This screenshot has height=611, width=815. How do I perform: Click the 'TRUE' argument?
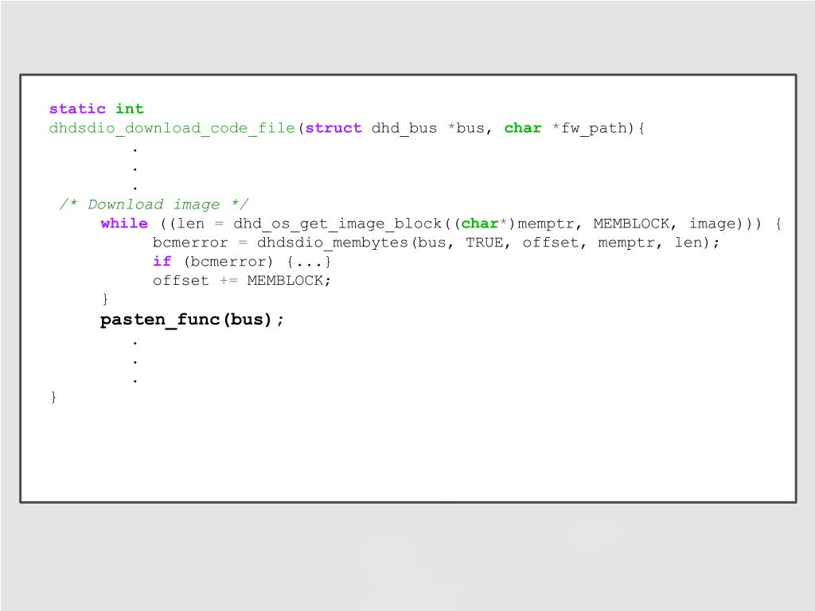coord(484,243)
